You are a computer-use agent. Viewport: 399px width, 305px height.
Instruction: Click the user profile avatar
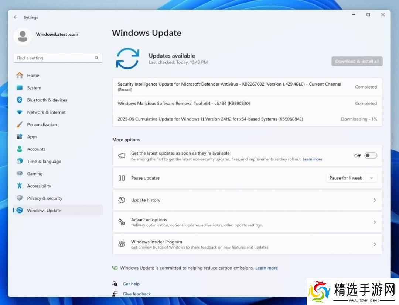coord(23,36)
